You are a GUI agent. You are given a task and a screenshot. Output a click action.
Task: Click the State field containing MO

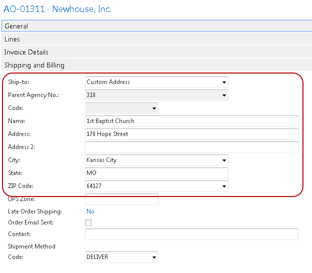pos(156,173)
